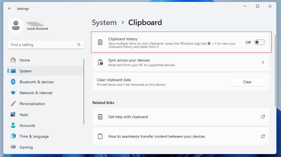
Task: Click the Bluetooth icon in sidebar
Action: (x=13, y=82)
